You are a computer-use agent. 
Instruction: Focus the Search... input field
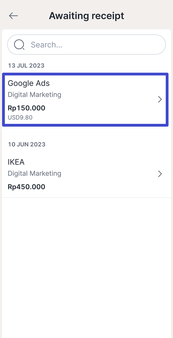pos(86,45)
